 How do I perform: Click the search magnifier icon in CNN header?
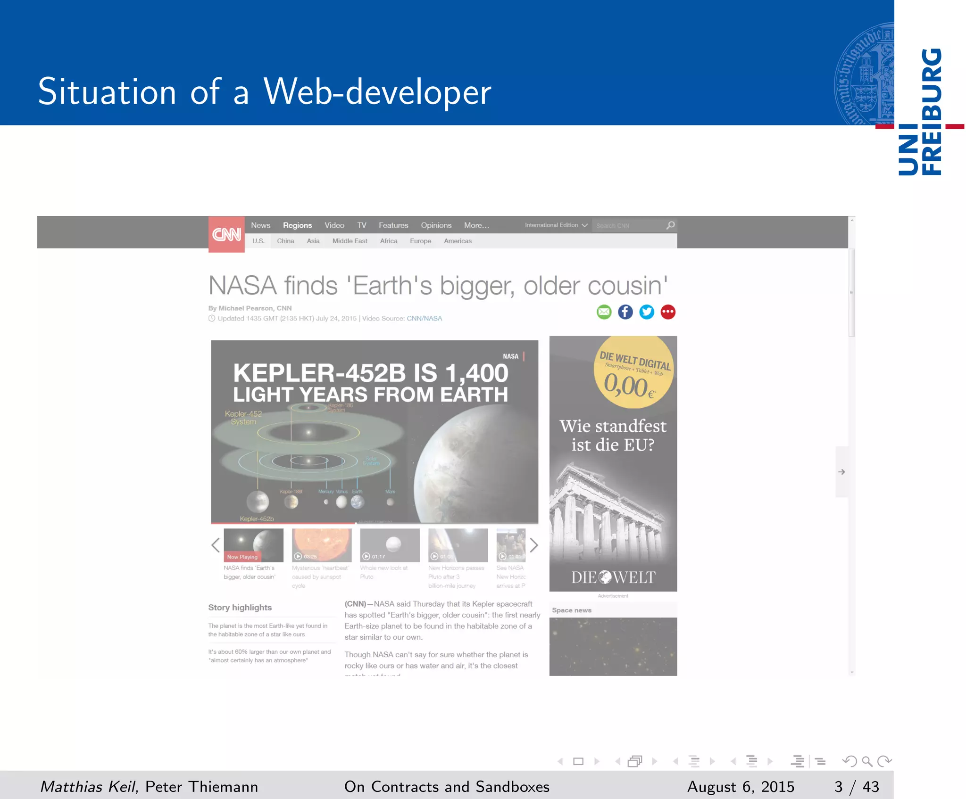pyautogui.click(x=670, y=225)
